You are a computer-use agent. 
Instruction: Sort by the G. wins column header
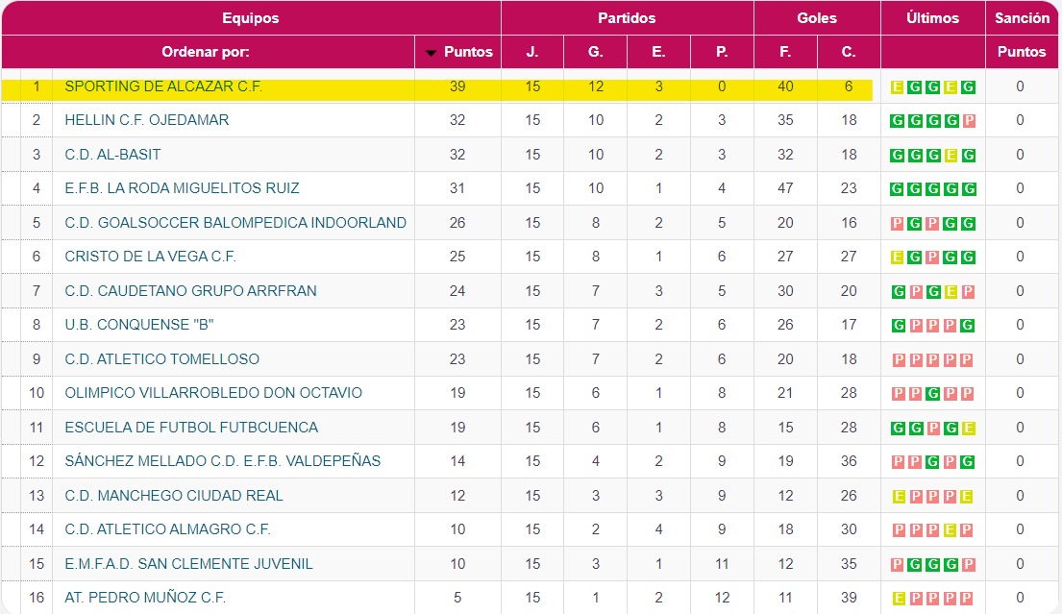pos(596,52)
